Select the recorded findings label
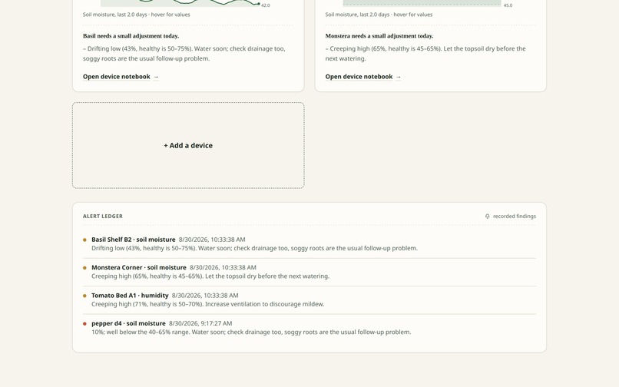This screenshot has width=619, height=387. (x=515, y=216)
